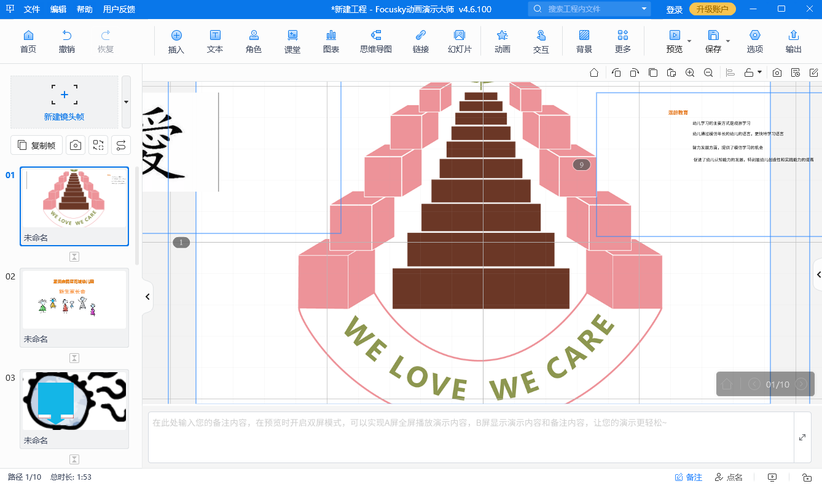The width and height of the screenshot is (822, 484).
Task: Click camera snapshot button beside 复制帧
Action: point(76,145)
